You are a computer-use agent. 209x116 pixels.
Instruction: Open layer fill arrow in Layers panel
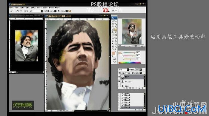pyautogui.click(x=141, y=73)
